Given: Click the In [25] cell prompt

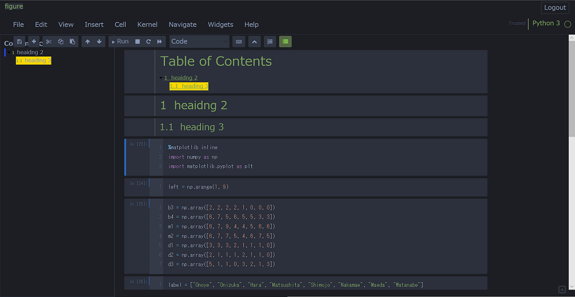Looking at the screenshot, I should coord(139,204).
